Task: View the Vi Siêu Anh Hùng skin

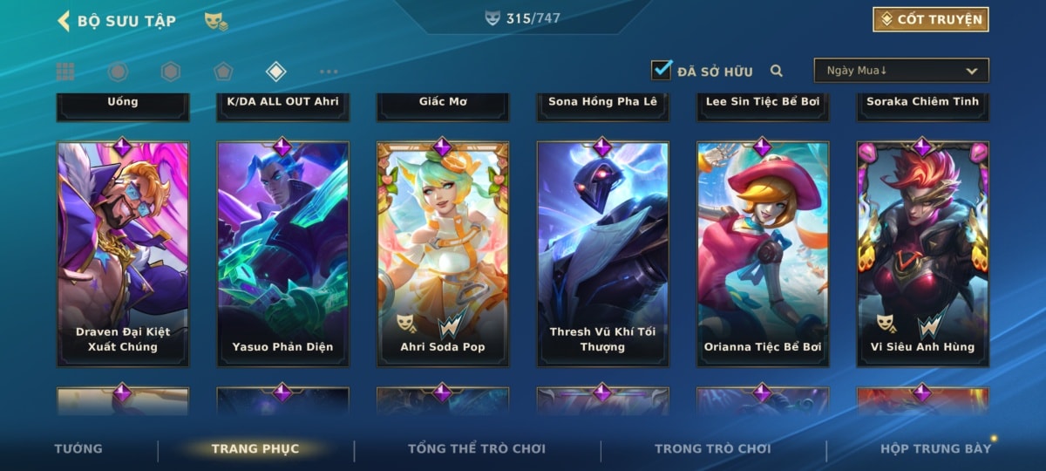Action: (923, 253)
